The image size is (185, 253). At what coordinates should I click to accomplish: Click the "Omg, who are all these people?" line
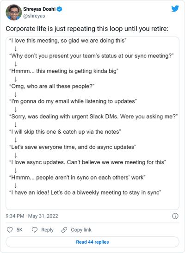coord(52,86)
